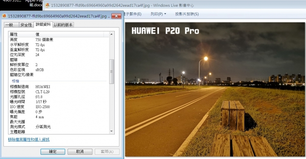Click the 屬性 column header

pos(22,34)
